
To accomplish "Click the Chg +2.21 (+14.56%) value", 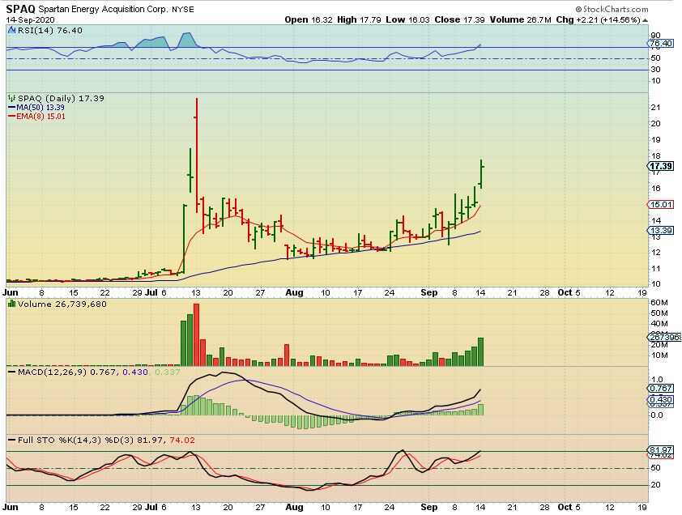I will (x=598, y=19).
